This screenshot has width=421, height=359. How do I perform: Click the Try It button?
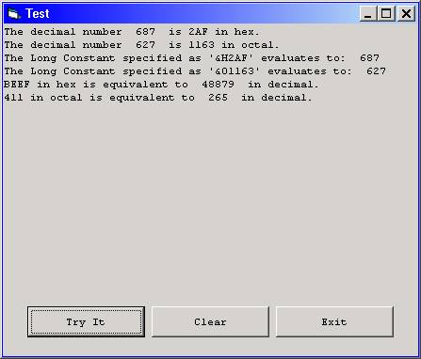[x=86, y=321]
